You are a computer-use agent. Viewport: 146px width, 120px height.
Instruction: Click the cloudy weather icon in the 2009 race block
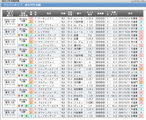pos(19,116)
